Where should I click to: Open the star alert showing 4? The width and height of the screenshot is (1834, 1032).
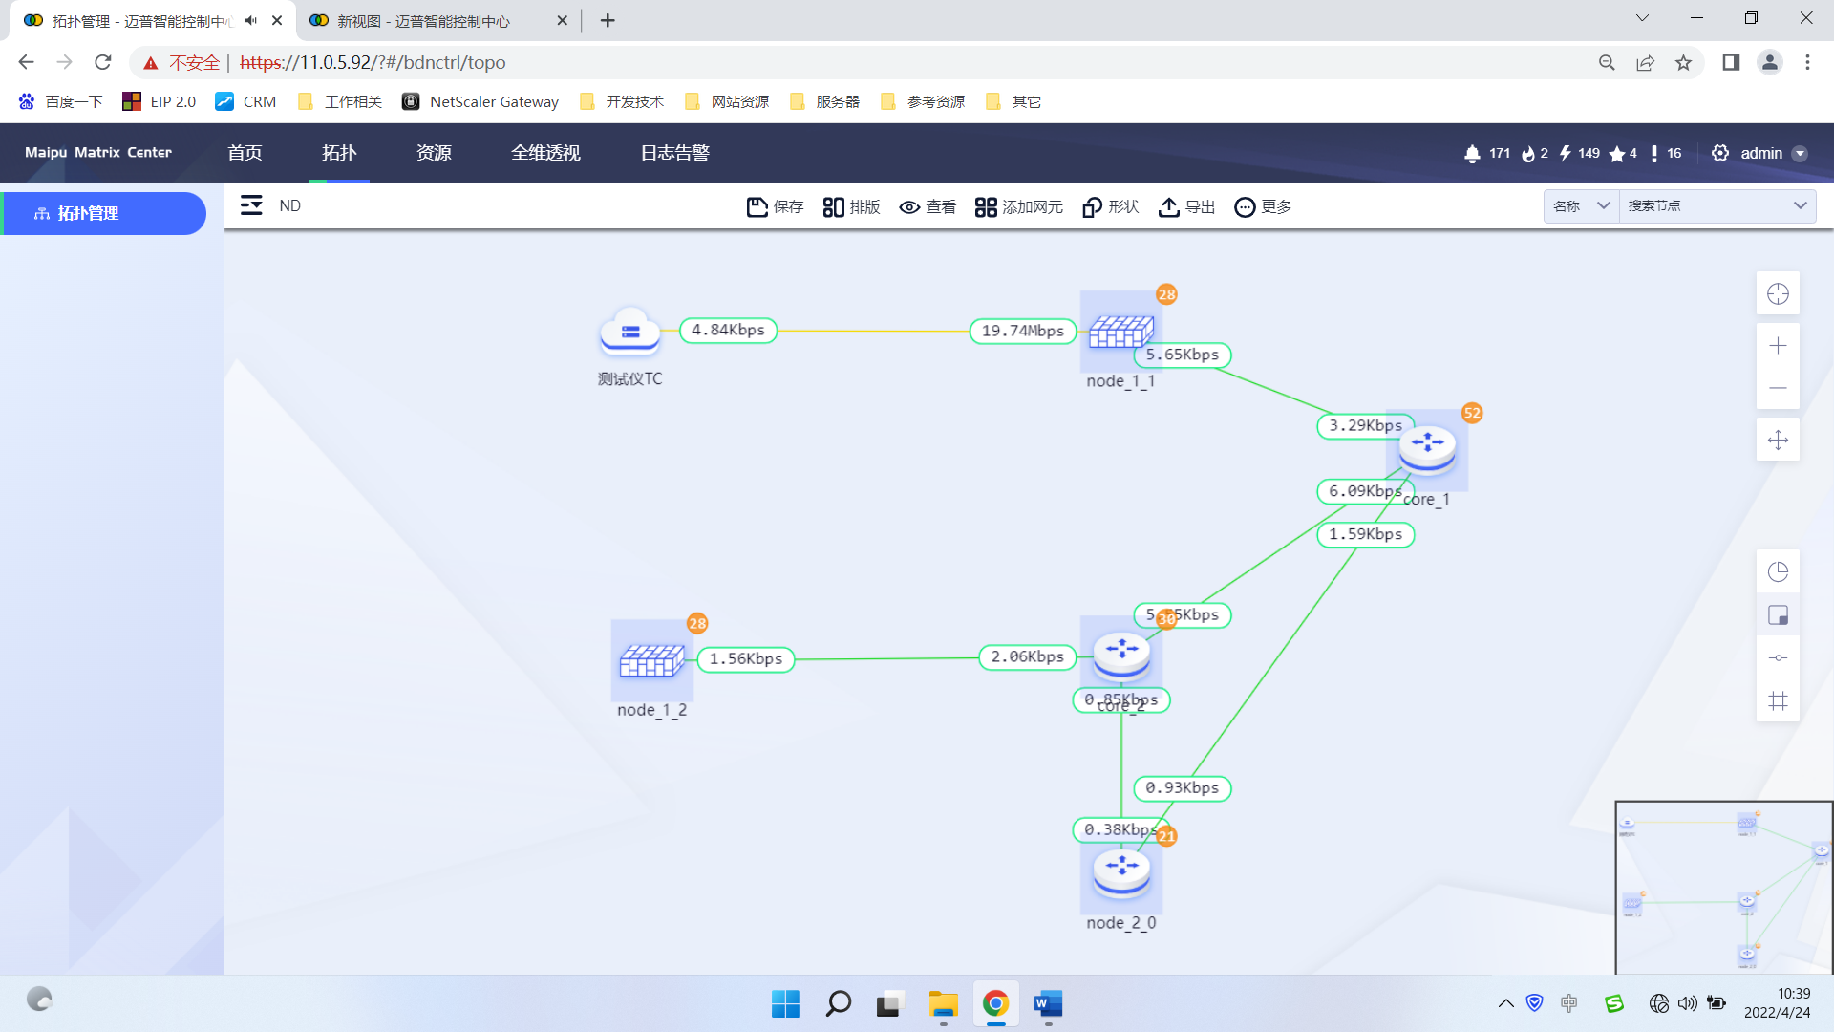pos(1623,153)
